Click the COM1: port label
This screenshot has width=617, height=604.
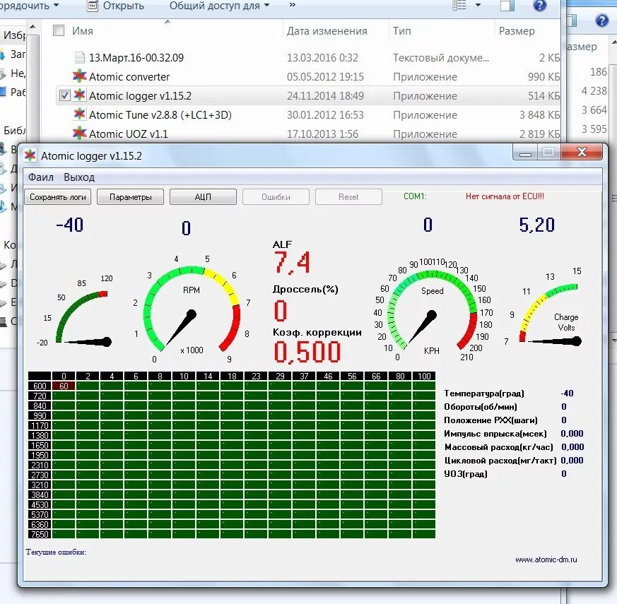pos(415,196)
